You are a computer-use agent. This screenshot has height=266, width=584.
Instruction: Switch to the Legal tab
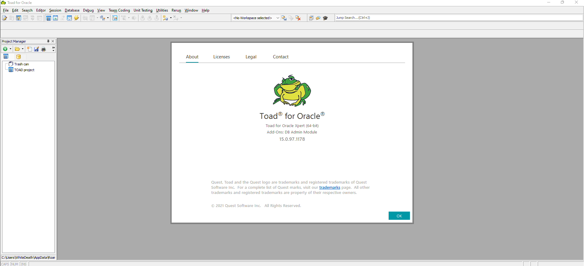[251, 57]
